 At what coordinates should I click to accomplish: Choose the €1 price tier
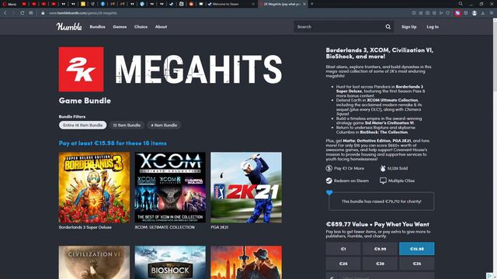(343, 249)
